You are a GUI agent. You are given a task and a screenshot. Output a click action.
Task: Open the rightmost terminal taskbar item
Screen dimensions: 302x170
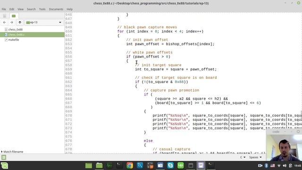point(211,166)
